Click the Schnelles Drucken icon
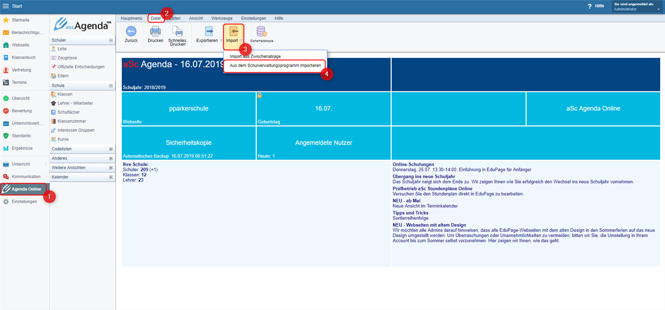The image size is (665, 310). click(177, 31)
